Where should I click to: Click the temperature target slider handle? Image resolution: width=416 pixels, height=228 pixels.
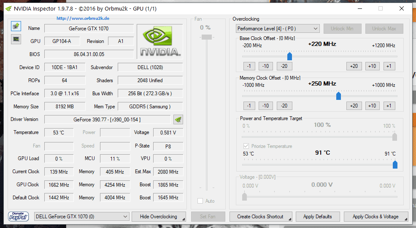[x=395, y=164]
